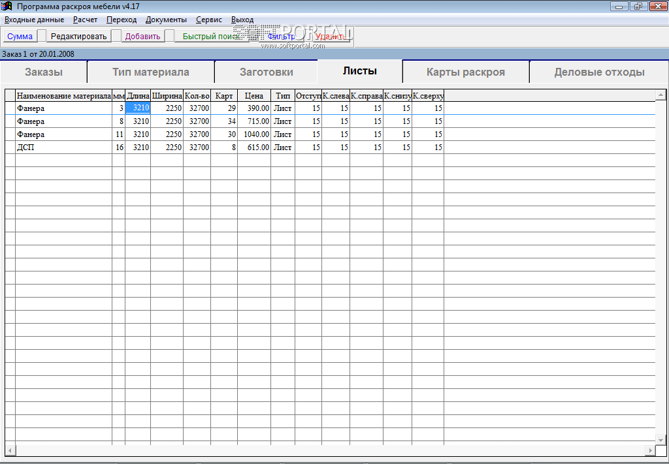Switch to the Тип материала tab
The image size is (669, 464).
coord(151,72)
